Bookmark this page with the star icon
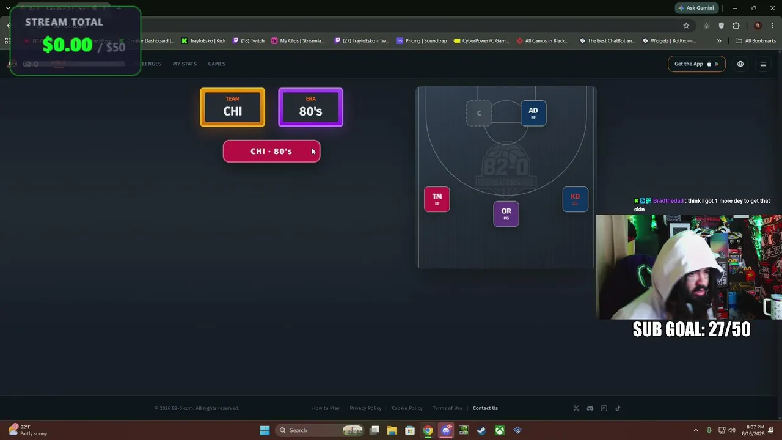The width and height of the screenshot is (782, 440). tap(686, 26)
